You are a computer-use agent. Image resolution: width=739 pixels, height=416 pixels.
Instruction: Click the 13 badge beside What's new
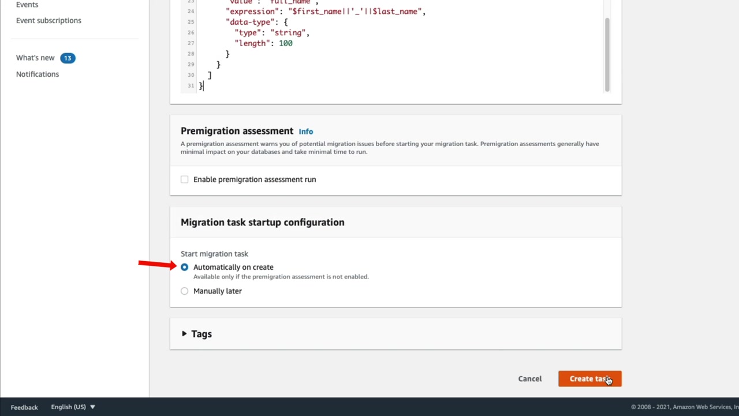point(68,58)
